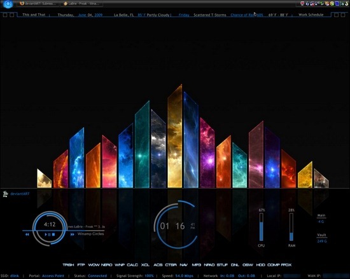Click Status Connected value
The width and height of the screenshot is (350, 279).
[x=97, y=276]
